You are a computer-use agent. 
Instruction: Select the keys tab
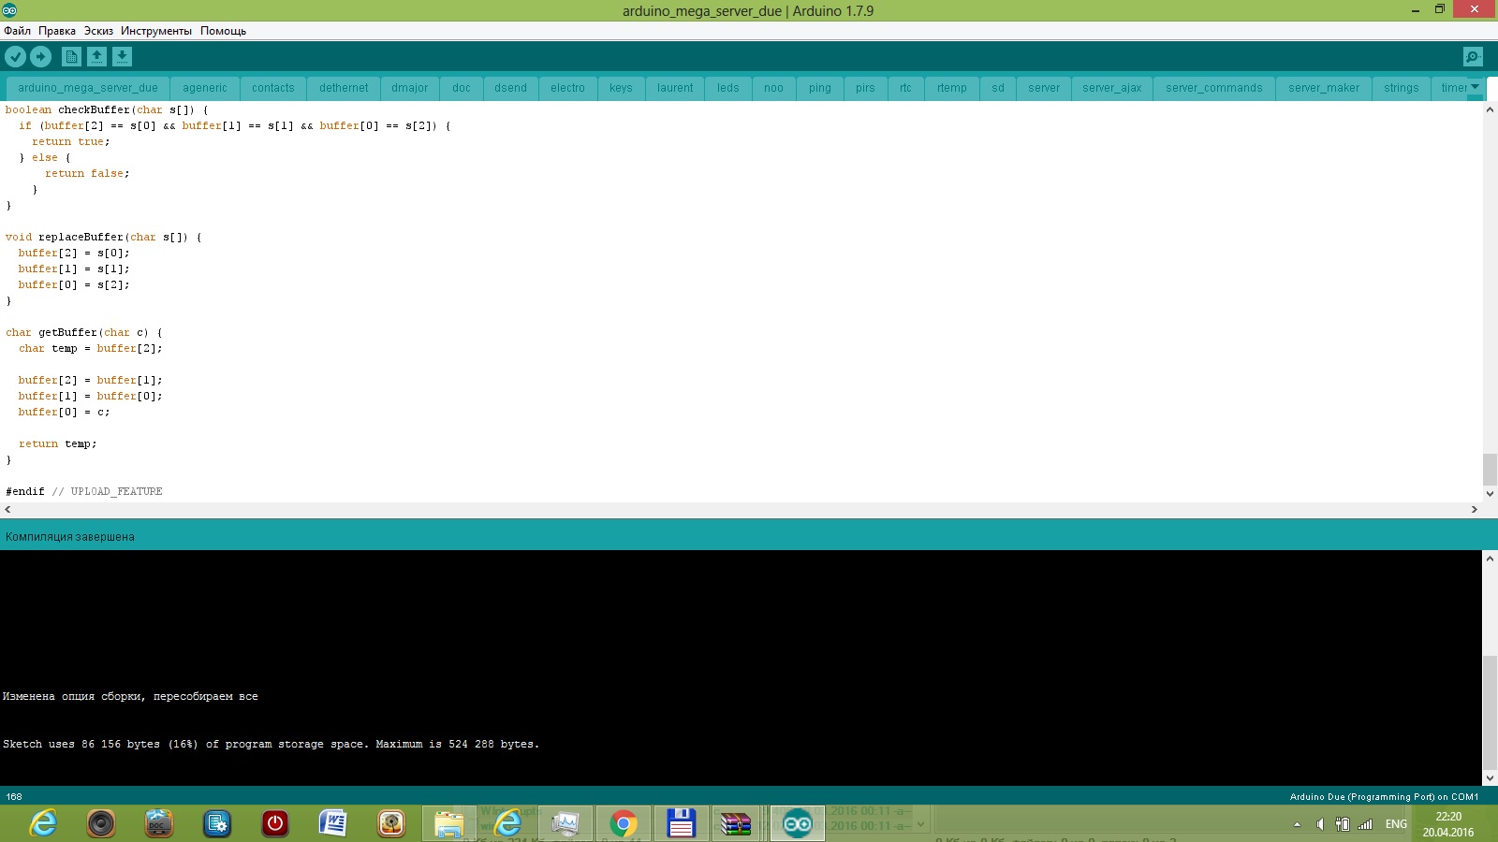pyautogui.click(x=621, y=88)
